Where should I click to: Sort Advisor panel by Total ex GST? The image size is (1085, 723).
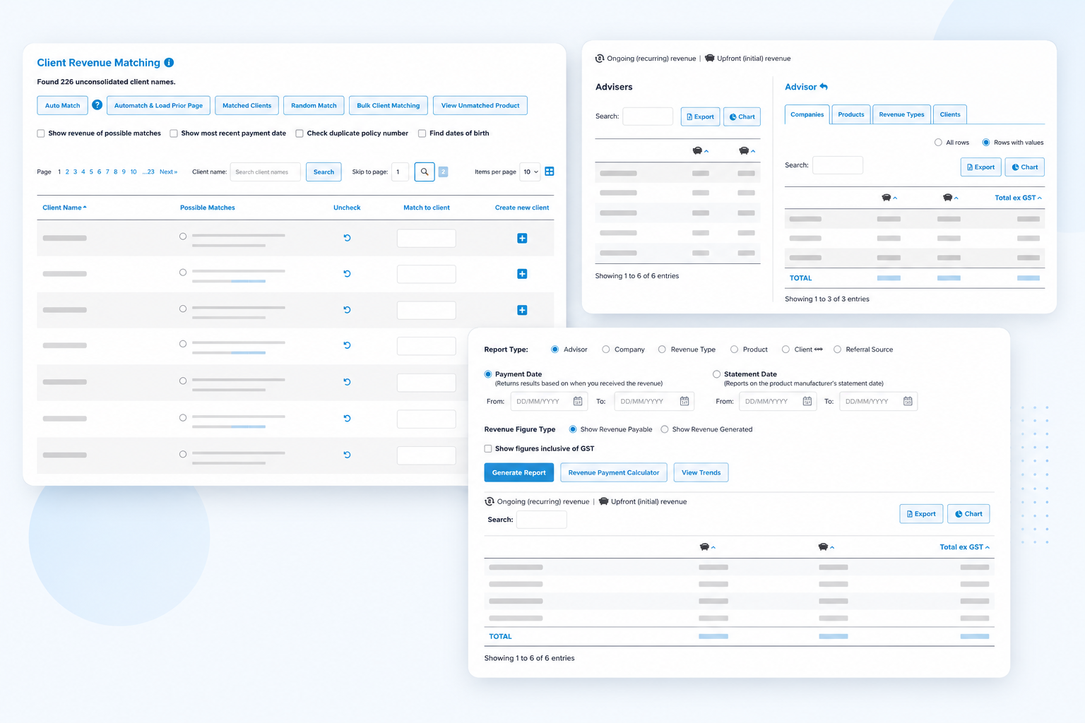pos(1018,198)
